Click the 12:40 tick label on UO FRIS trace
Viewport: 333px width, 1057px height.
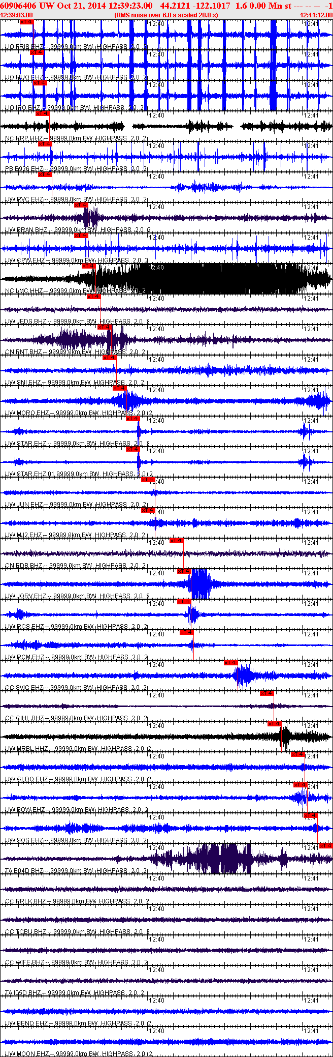point(156,24)
